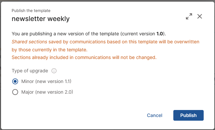Click the orange Sections already included warning
Viewport: 215px width, 130px height.
pos(84,57)
